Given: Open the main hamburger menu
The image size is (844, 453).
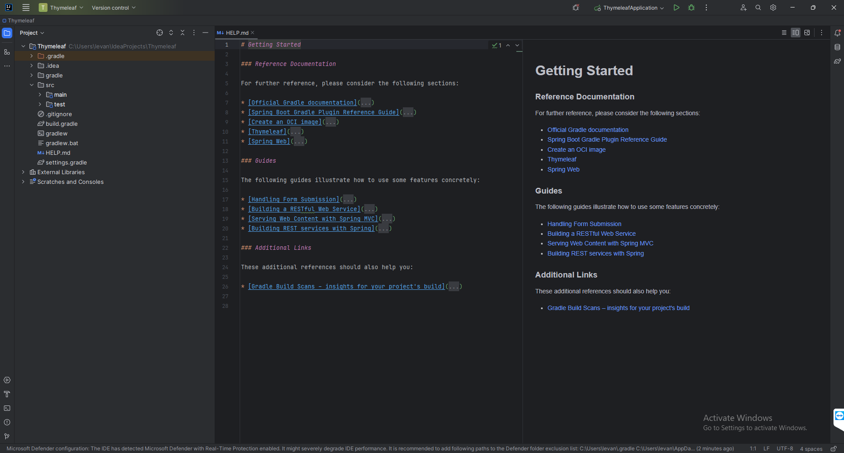Looking at the screenshot, I should click(26, 7).
